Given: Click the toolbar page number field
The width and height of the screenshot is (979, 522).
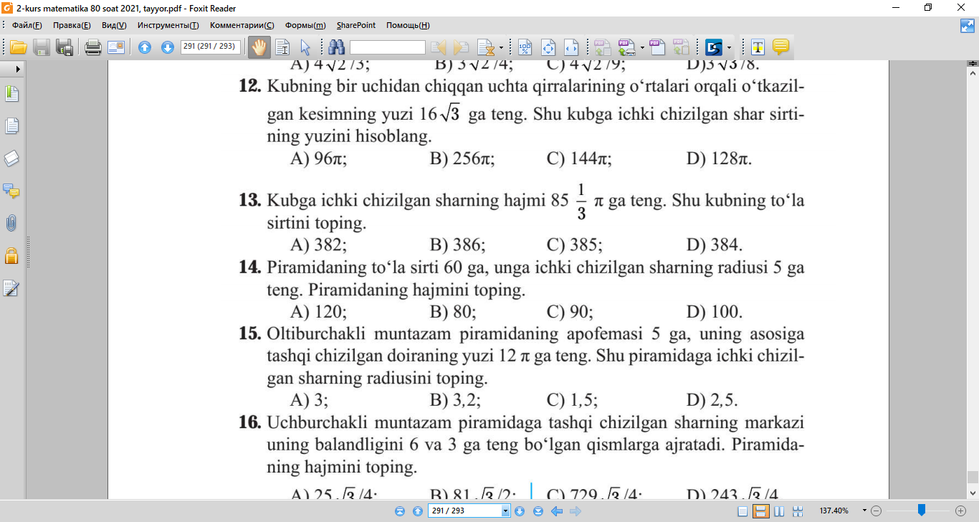Looking at the screenshot, I should [x=211, y=47].
